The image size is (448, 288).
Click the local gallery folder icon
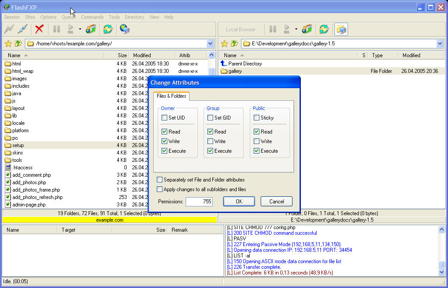(224, 71)
